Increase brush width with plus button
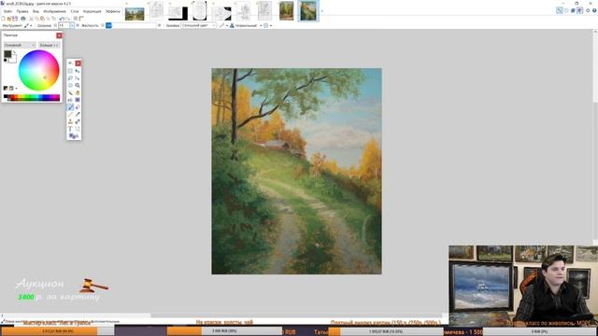 (78, 25)
